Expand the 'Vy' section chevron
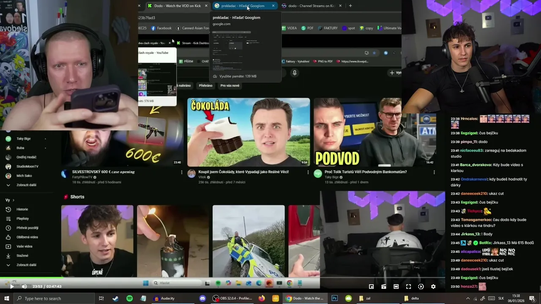Viewport: 541px width, 304px height. click(x=13, y=200)
